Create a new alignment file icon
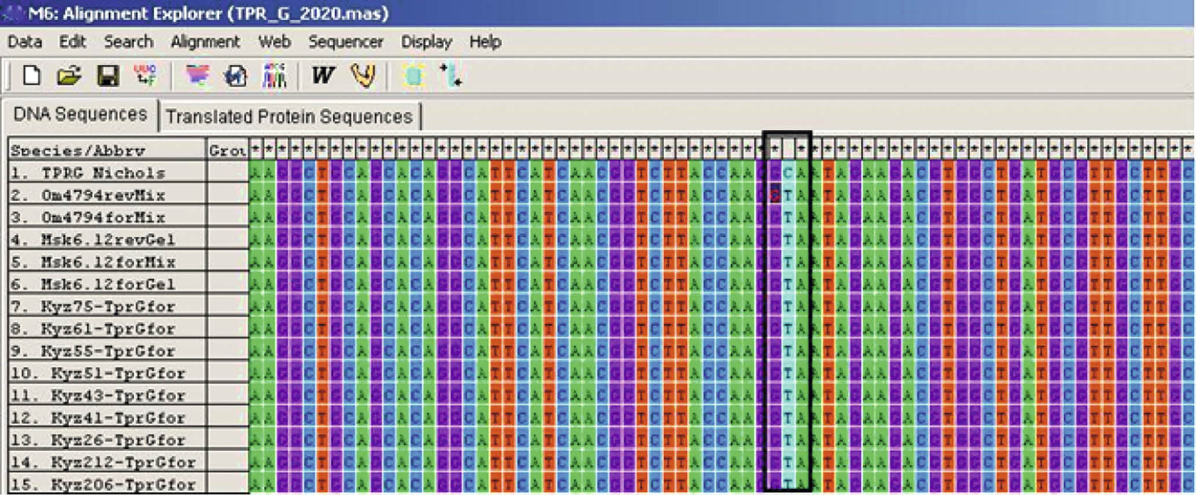 31,75
